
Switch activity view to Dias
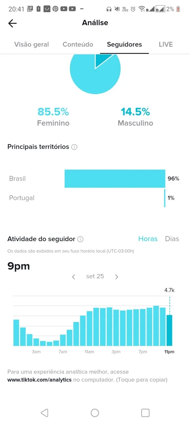tap(172, 239)
